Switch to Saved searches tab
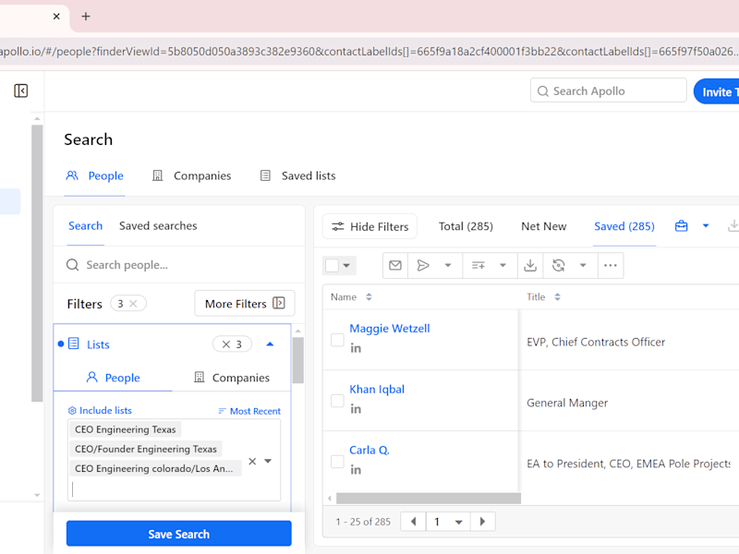This screenshot has height=554, width=739. point(158,225)
